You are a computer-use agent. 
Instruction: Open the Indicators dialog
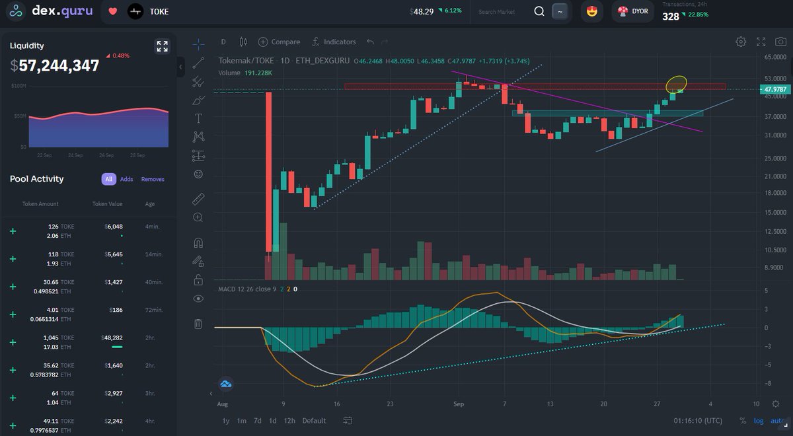click(x=334, y=42)
